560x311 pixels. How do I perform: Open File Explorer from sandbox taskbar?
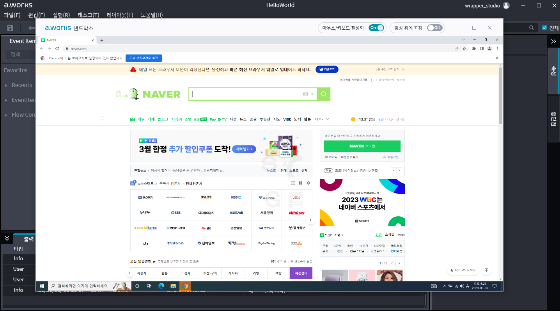173,286
